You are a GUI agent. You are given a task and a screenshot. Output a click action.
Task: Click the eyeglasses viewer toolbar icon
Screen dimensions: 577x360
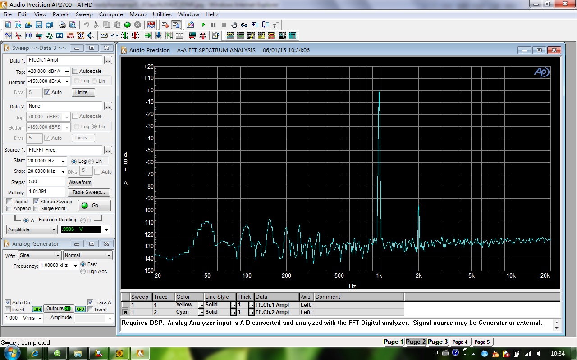244,25
